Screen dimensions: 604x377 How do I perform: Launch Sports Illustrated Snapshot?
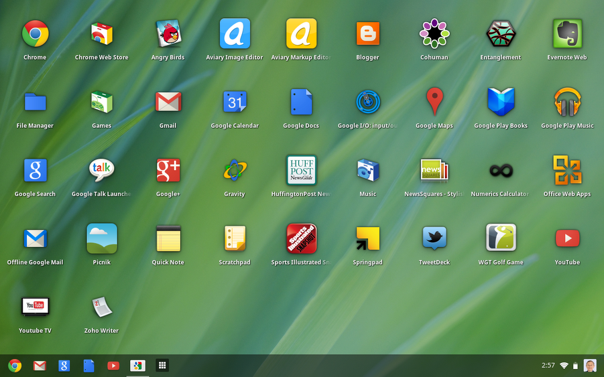[x=301, y=238]
